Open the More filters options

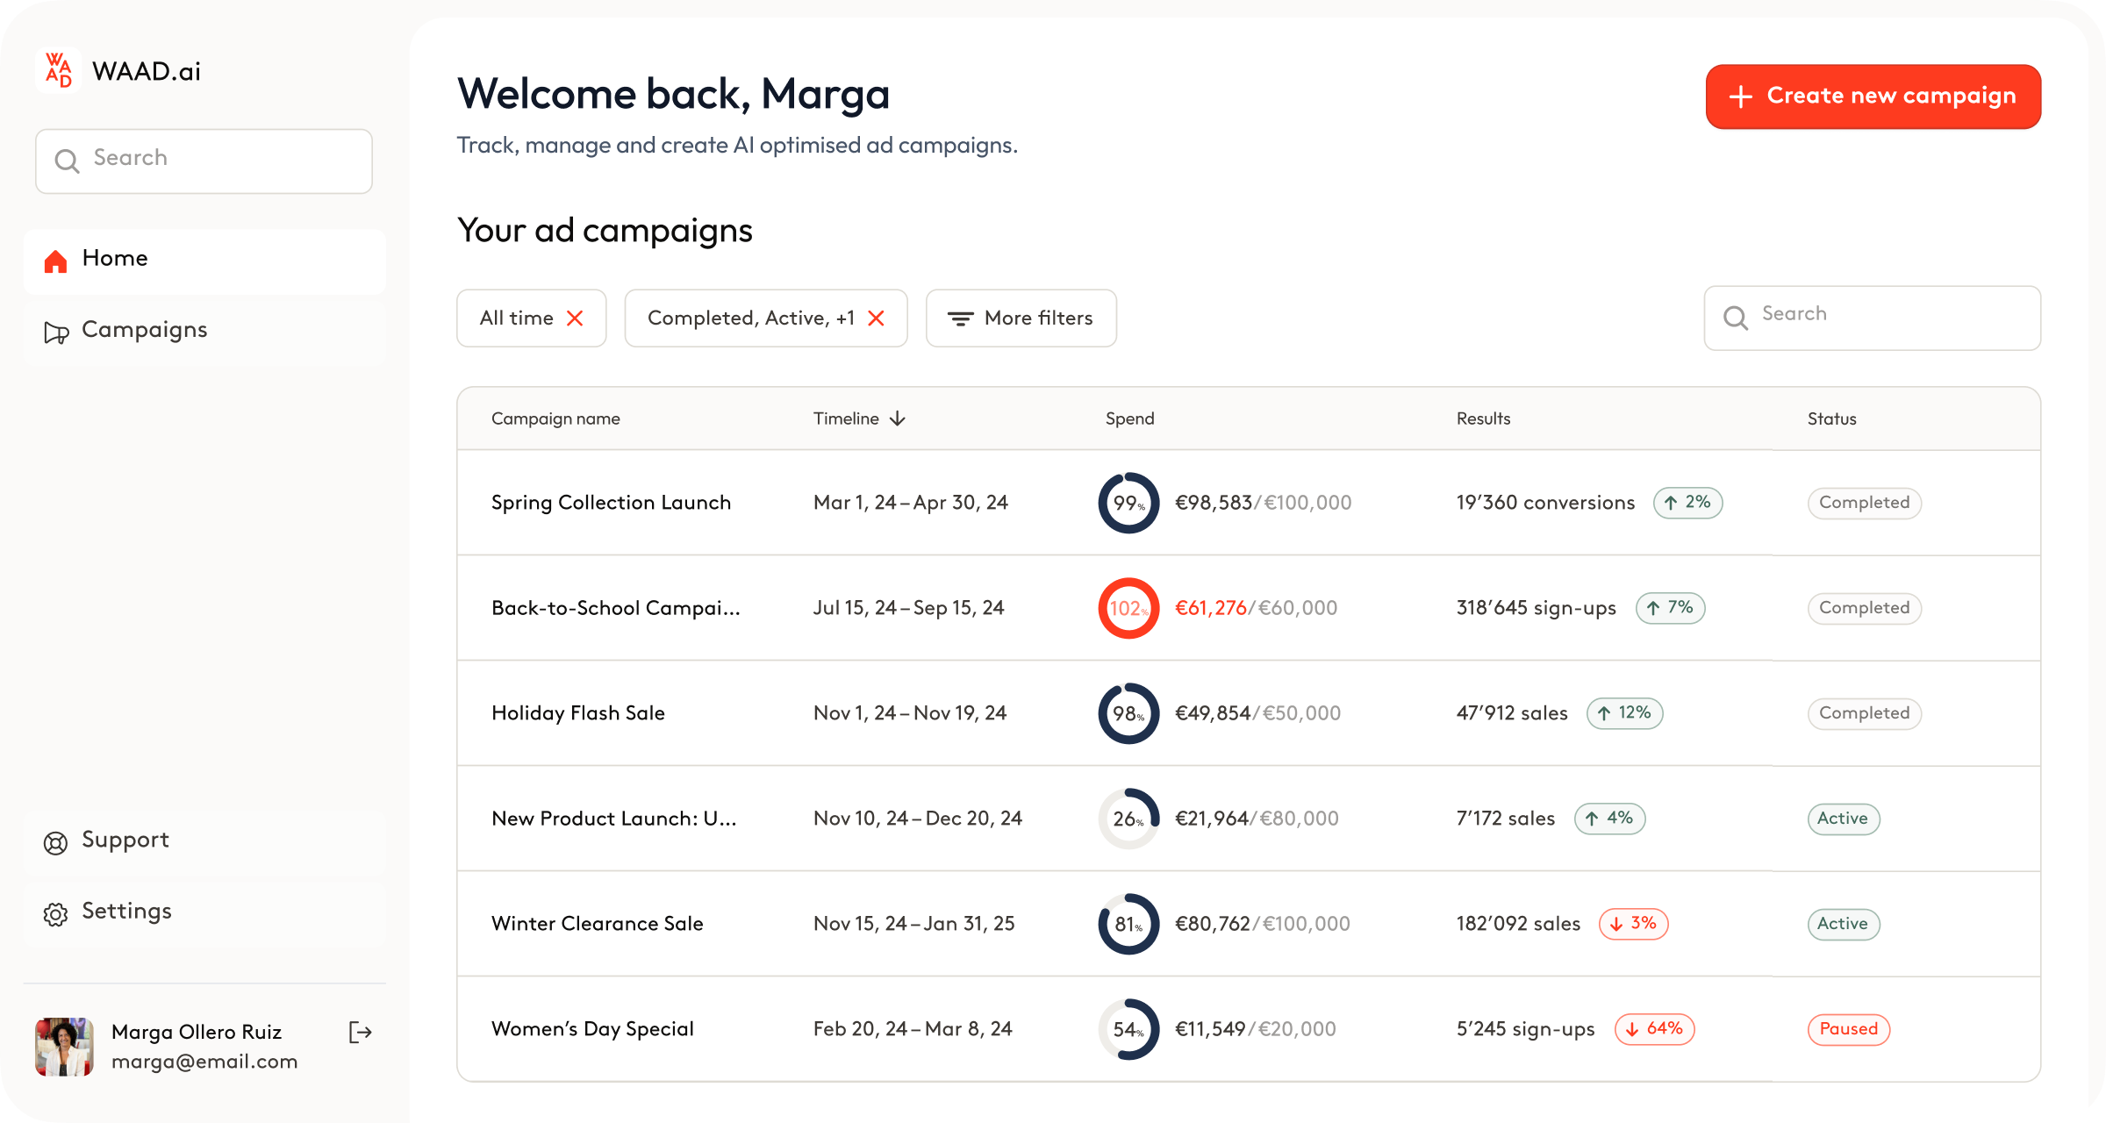[x=1021, y=318]
